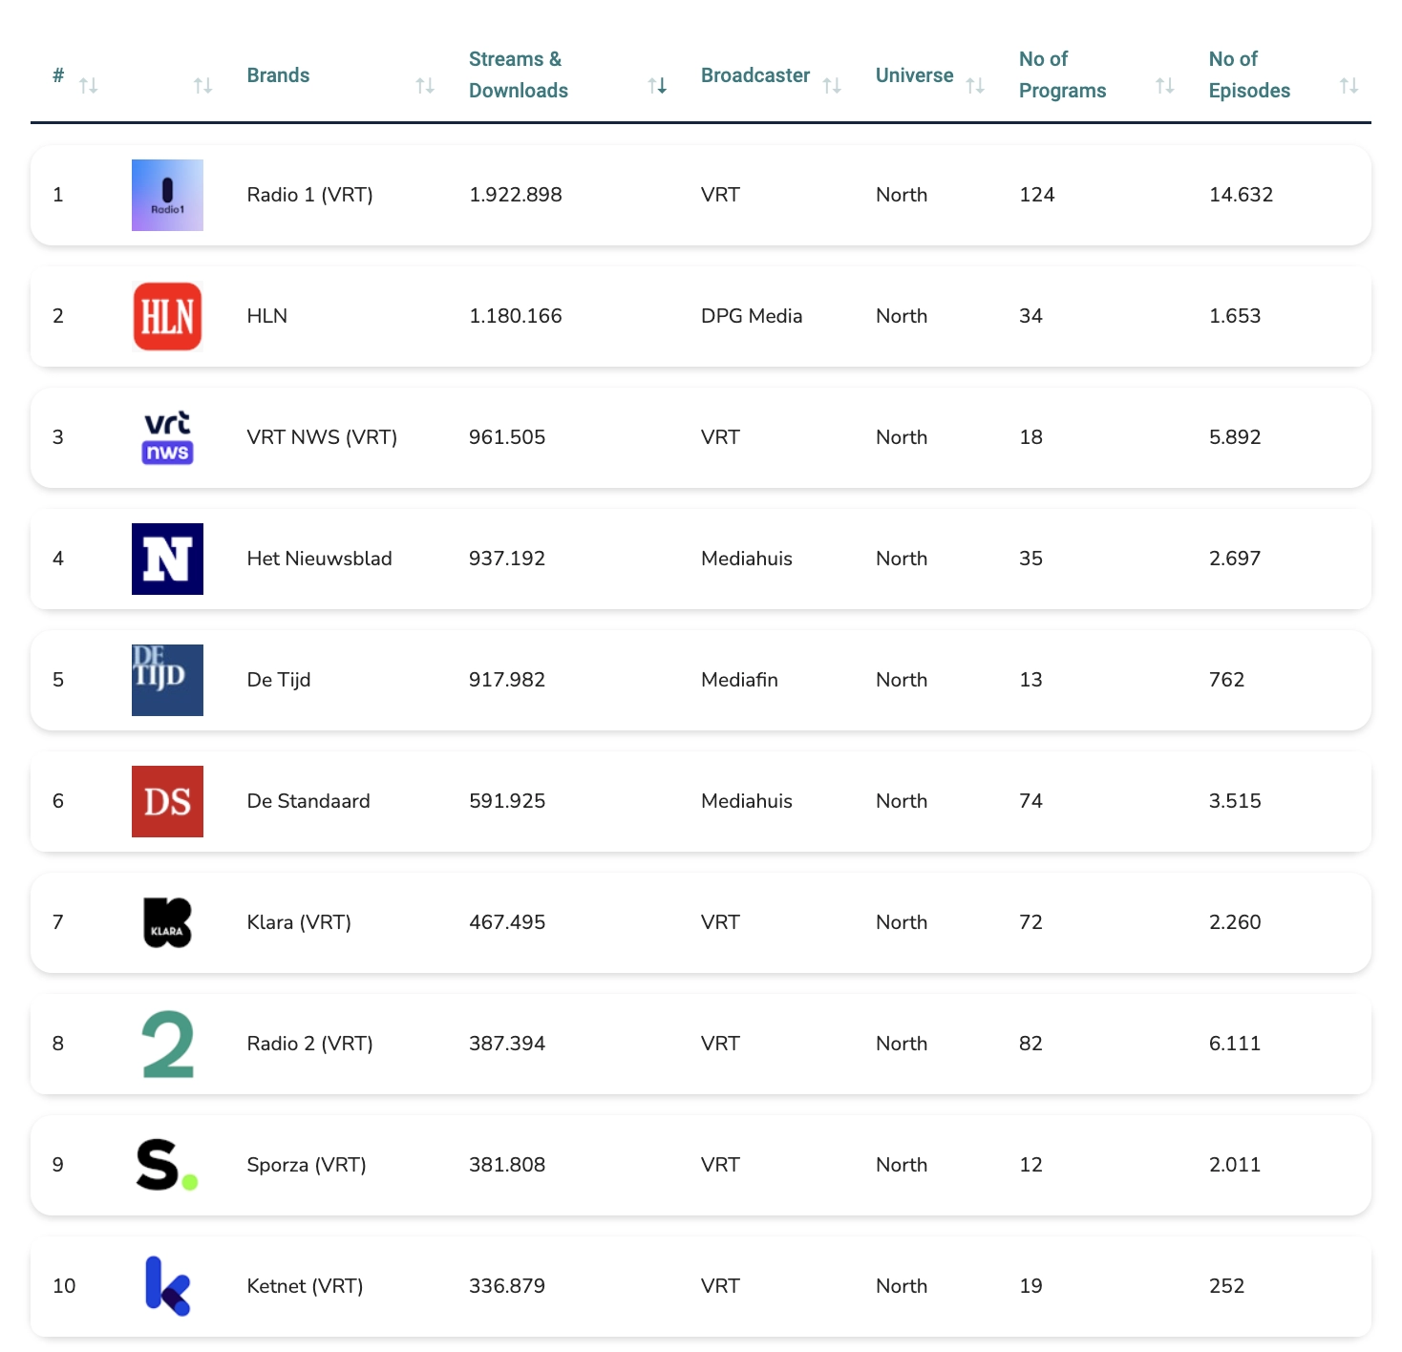Image resolution: width=1402 pixels, height=1352 pixels.
Task: Sort by No of Programs arrows
Action: (1164, 86)
